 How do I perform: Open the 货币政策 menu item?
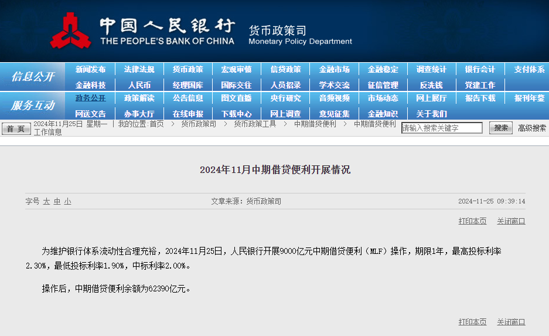[187, 69]
